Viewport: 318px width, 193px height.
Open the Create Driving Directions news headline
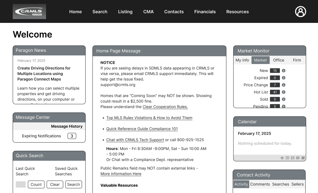pos(44,74)
